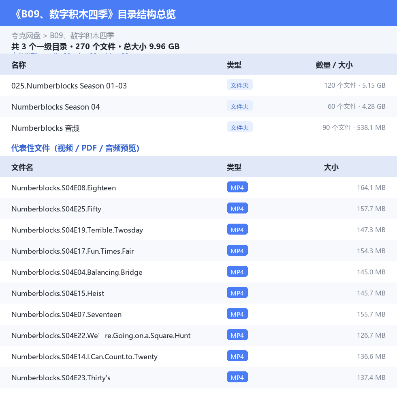397x401 pixels.
Task: Select the value 120 个文件 · 5.15 GB
Action: [x=354, y=85]
